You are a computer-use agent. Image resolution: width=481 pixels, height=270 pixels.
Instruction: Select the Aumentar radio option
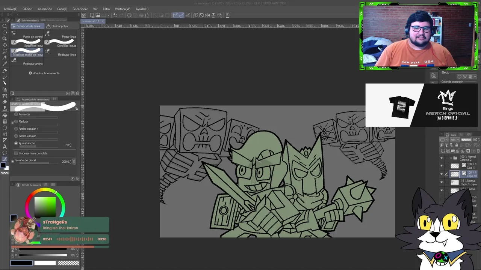click(x=16, y=114)
